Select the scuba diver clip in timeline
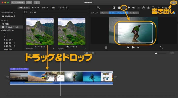The height and width of the screenshot is (98, 178). 92,76
